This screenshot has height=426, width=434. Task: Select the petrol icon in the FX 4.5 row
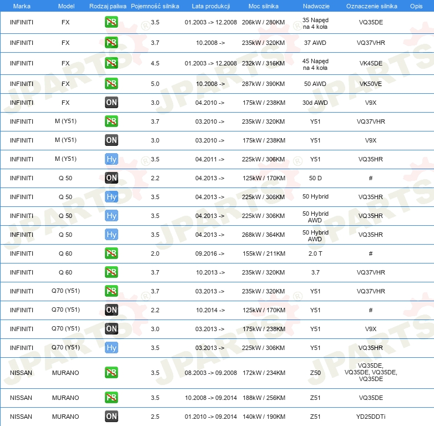(x=112, y=63)
